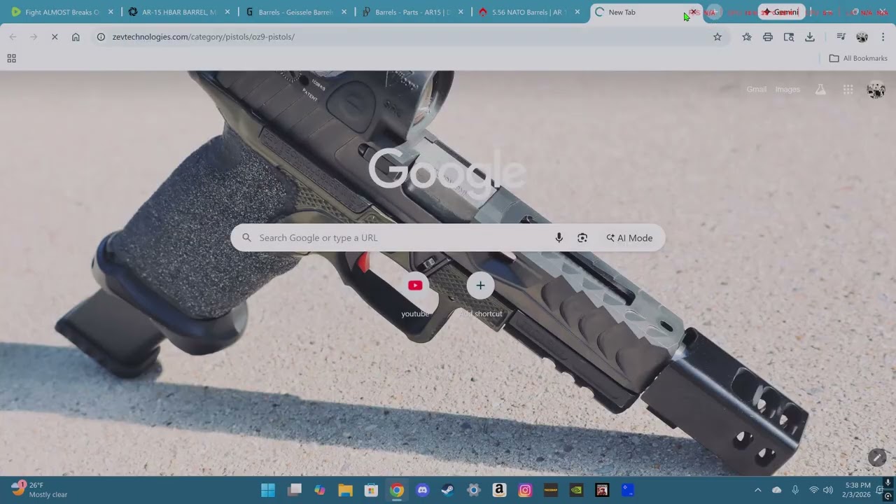The width and height of the screenshot is (896, 504).
Task: Open the weather widget showing 26°F
Action: pos(40,490)
